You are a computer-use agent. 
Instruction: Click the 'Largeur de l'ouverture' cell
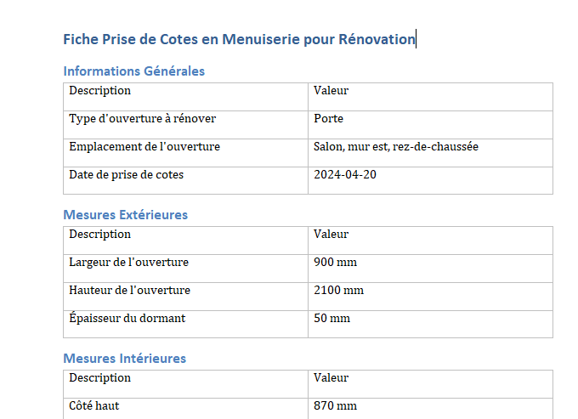186,269
